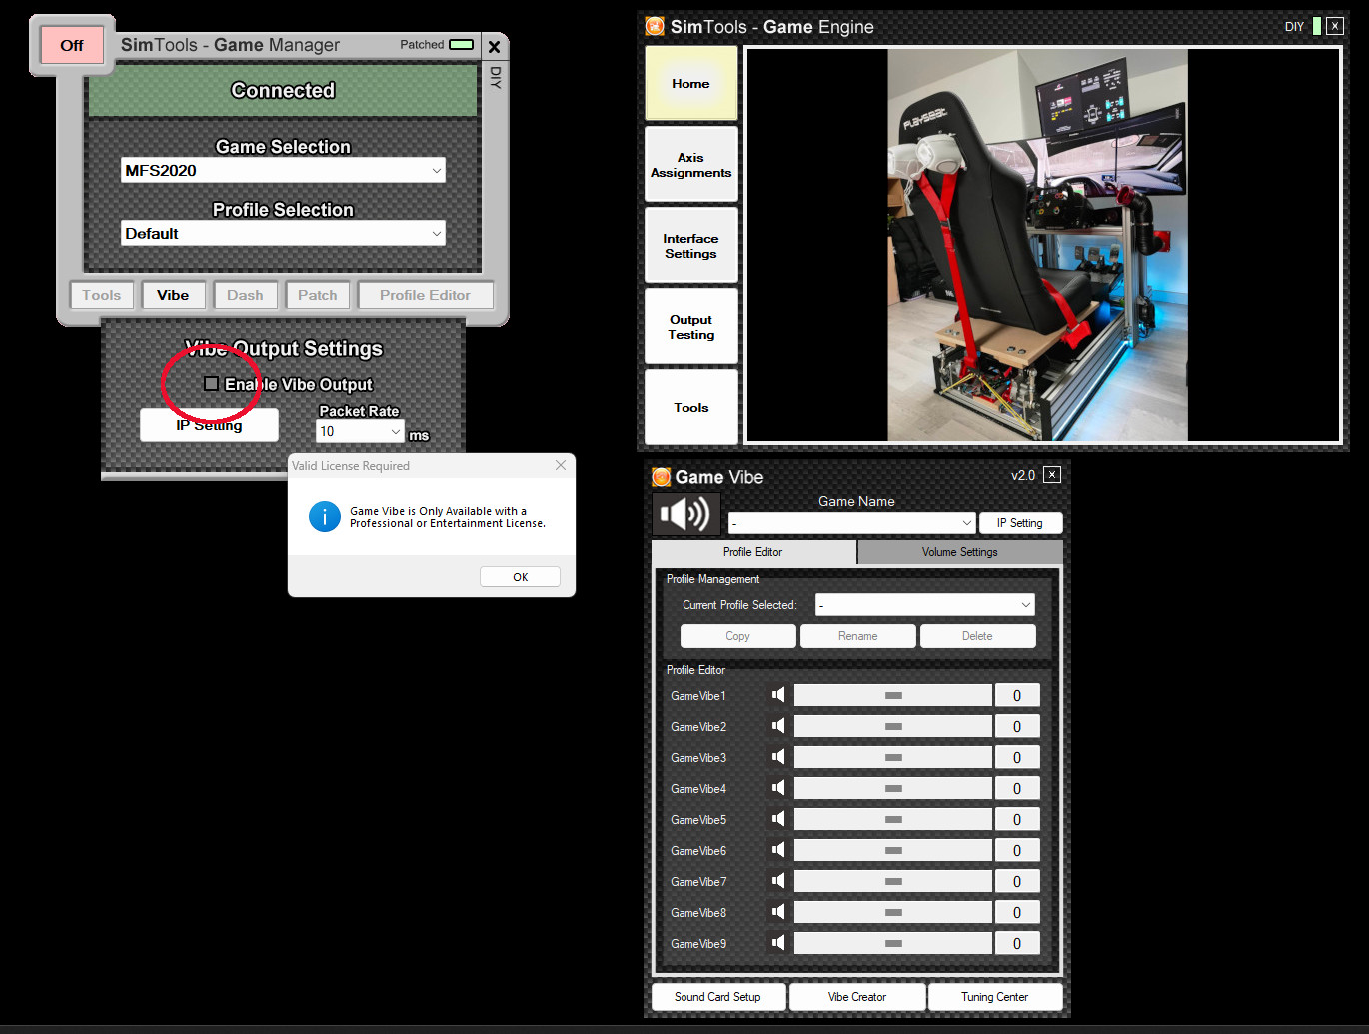The image size is (1369, 1034).
Task: Mute the GameVibe9 speaker icon
Action: click(778, 943)
